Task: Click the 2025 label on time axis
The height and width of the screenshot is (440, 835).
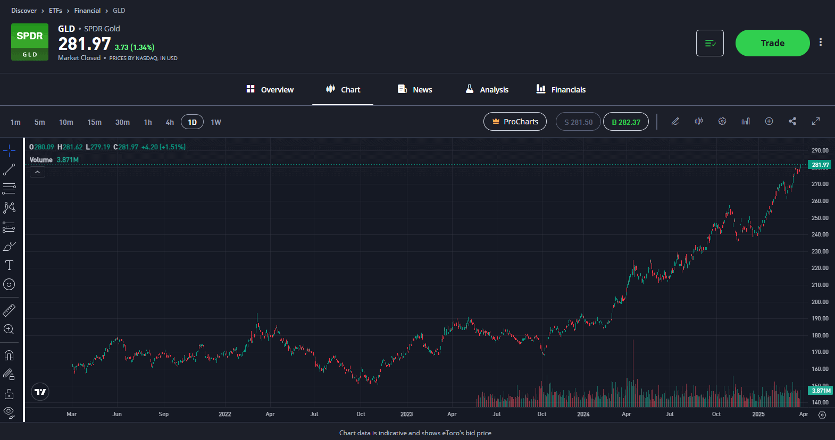Action: pos(758,414)
